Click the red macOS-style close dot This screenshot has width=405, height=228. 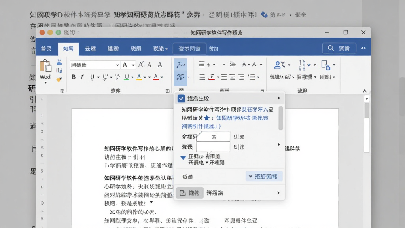(42, 32)
